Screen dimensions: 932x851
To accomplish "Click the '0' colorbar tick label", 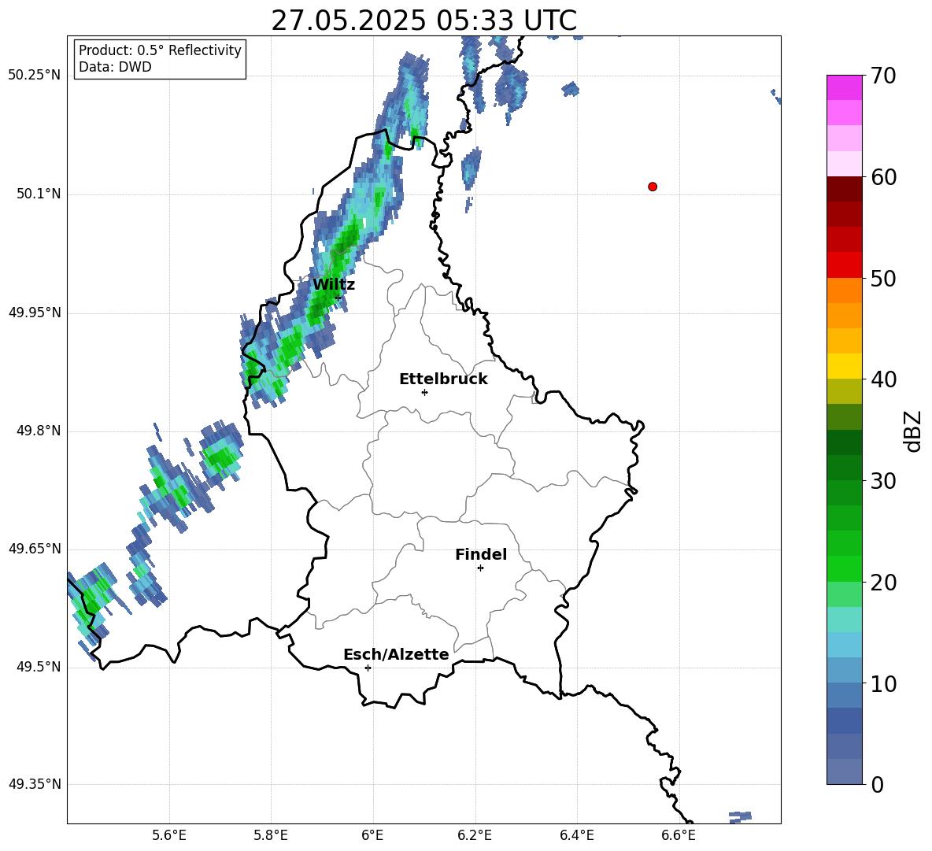I will pos(877,785).
